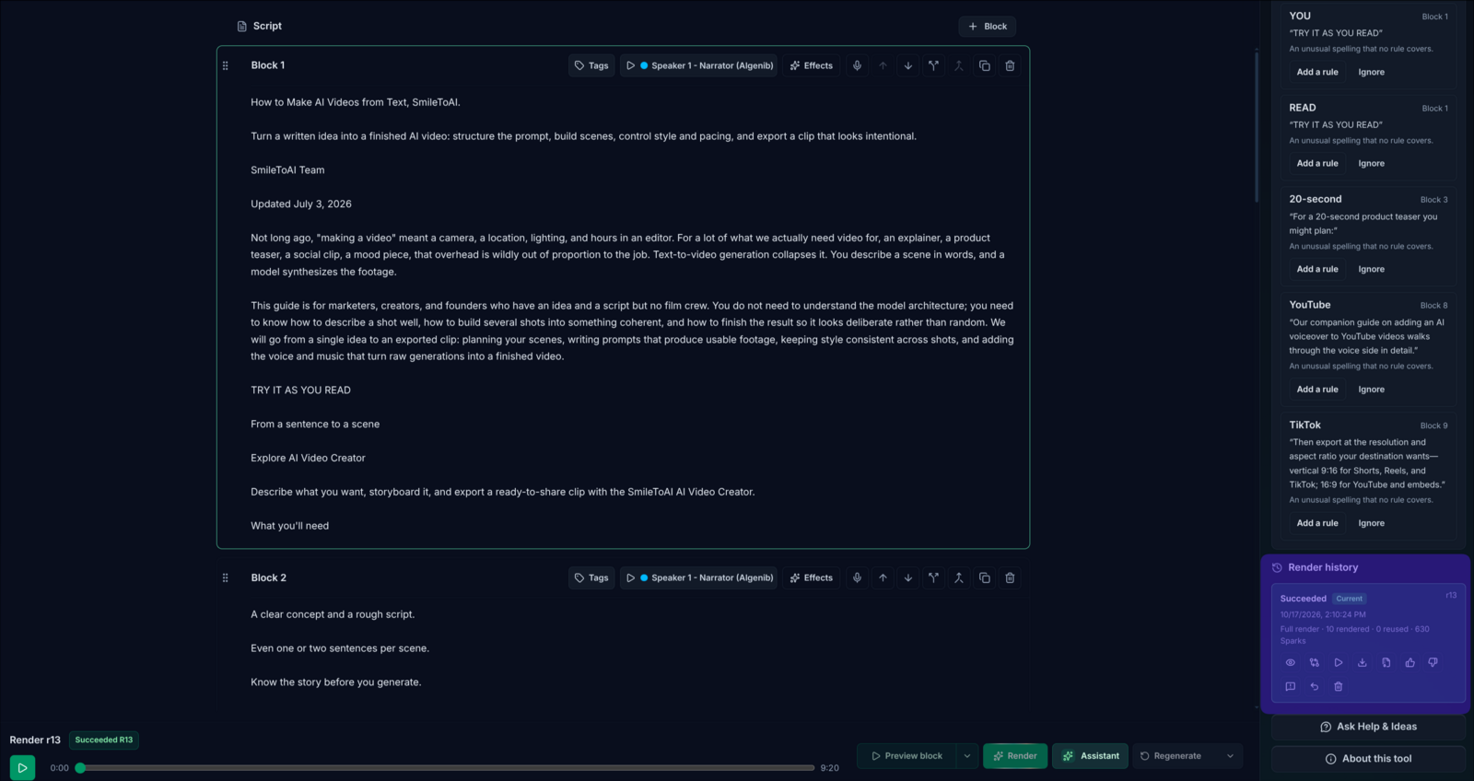Click Preview block button
Image resolution: width=1474 pixels, height=781 pixels.
(907, 756)
